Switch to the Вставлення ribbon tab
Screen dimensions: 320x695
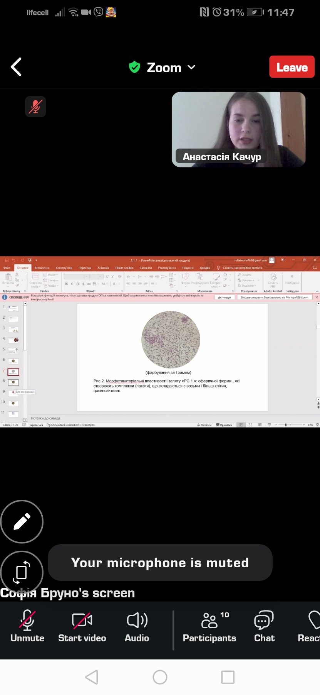click(42, 268)
